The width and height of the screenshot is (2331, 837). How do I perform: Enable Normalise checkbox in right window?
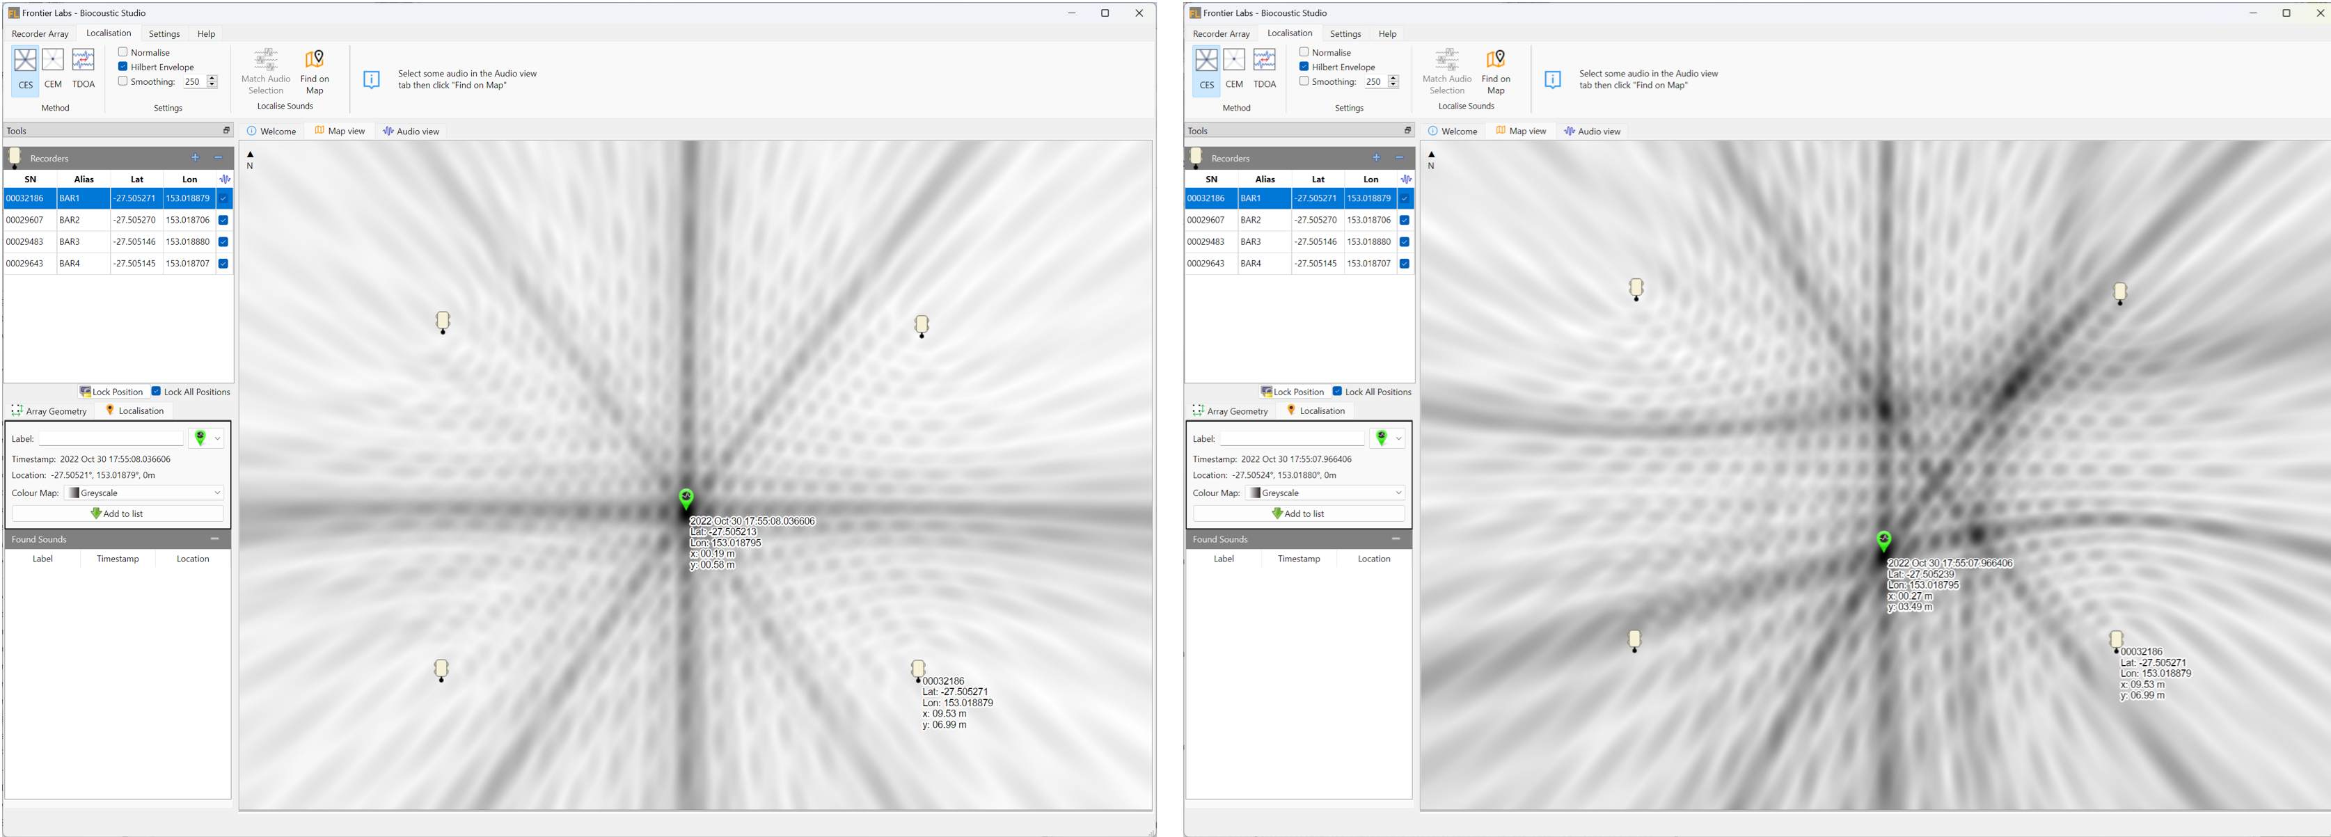[1304, 51]
